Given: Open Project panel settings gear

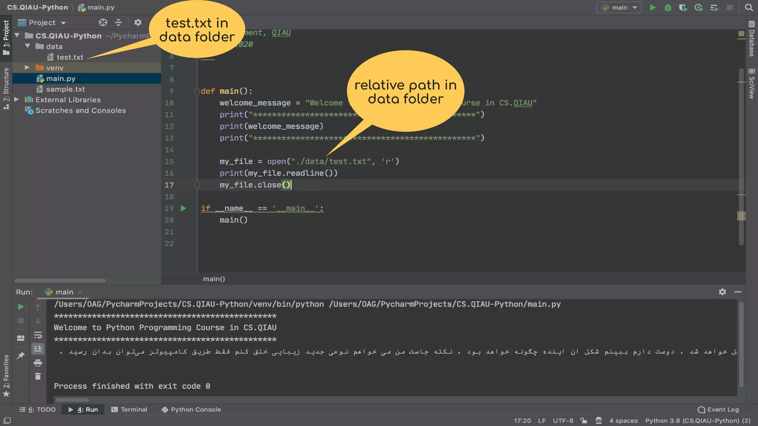Looking at the screenshot, I should [138, 23].
